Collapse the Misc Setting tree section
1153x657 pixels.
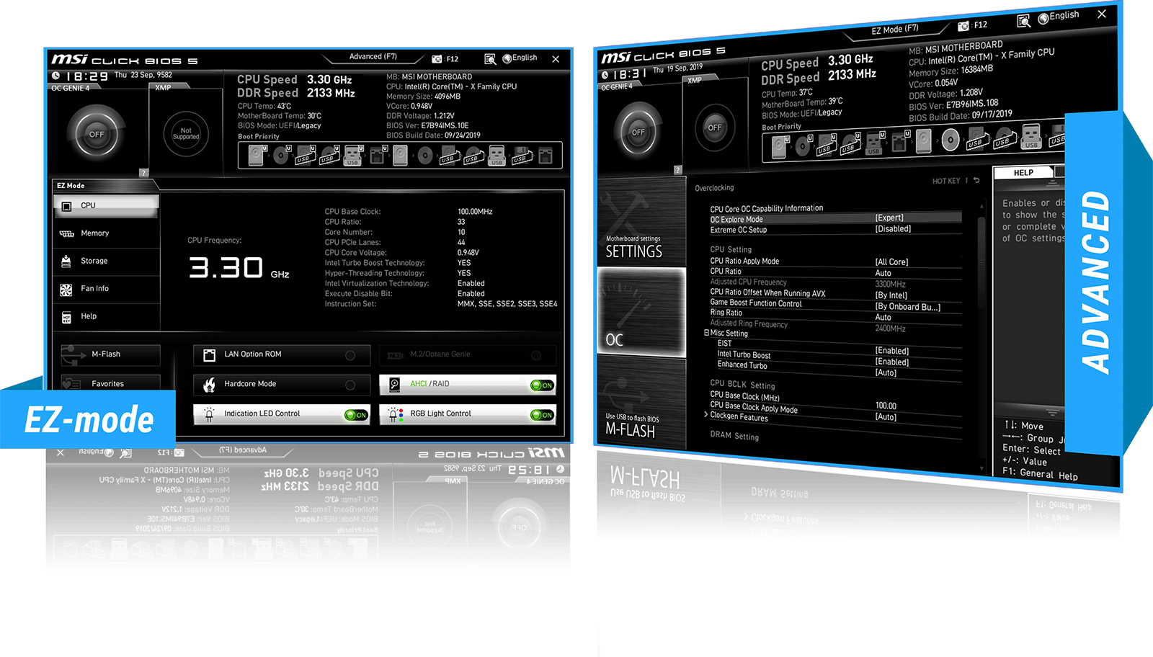coord(707,333)
